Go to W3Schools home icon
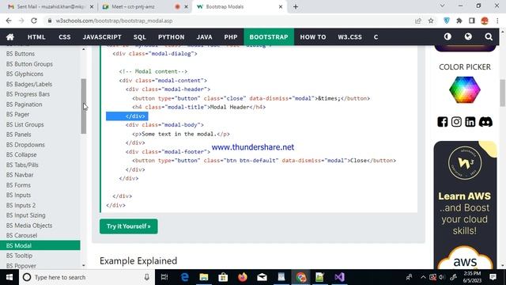506x285 pixels. pyautogui.click(x=10, y=37)
